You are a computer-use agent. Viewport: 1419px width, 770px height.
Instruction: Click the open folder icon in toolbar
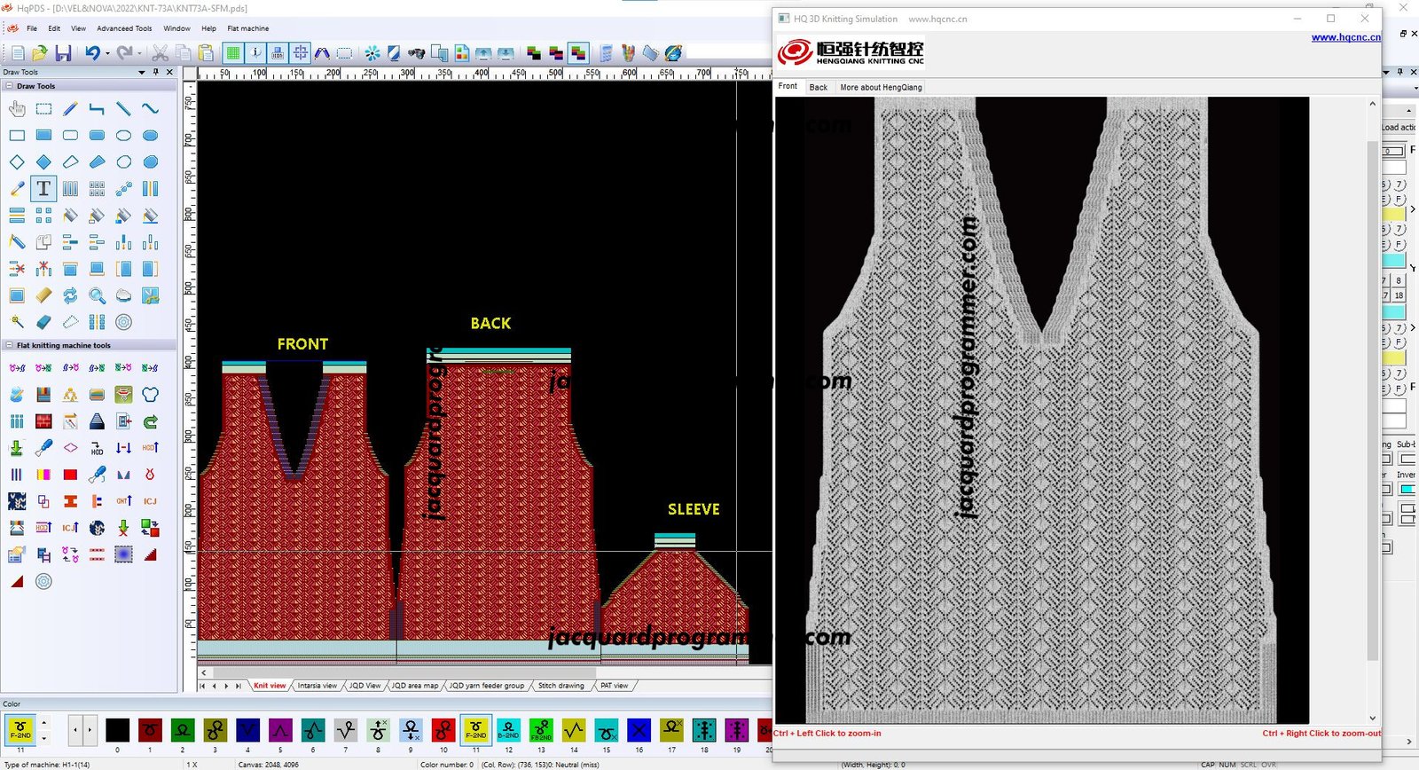coord(40,53)
